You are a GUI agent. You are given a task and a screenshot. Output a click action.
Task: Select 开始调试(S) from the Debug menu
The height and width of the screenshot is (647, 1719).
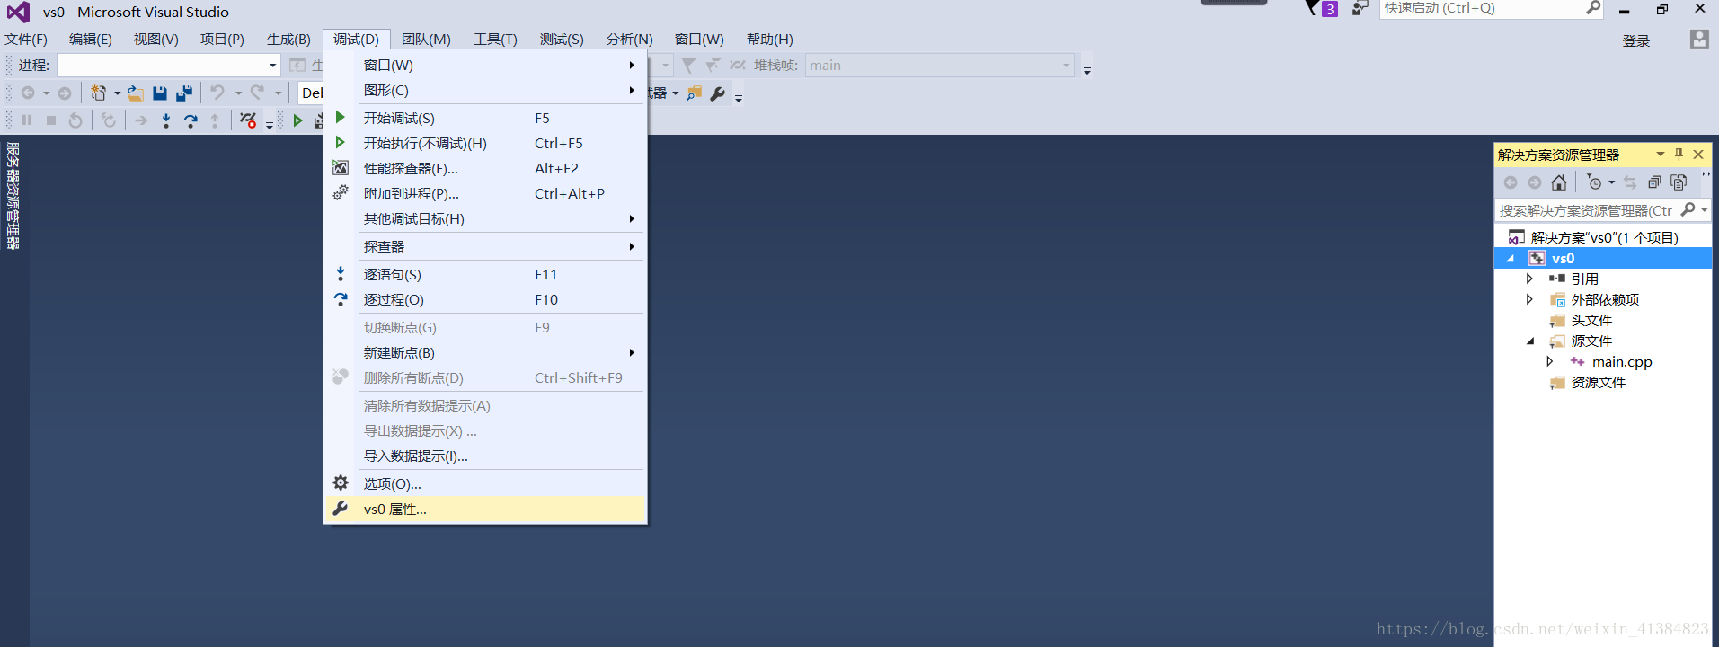[485, 118]
